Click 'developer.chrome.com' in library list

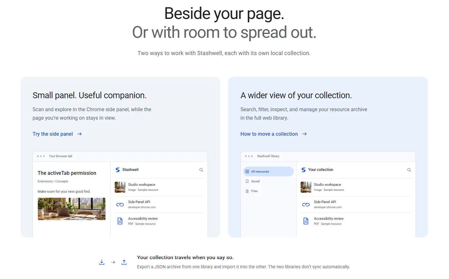point(328,207)
